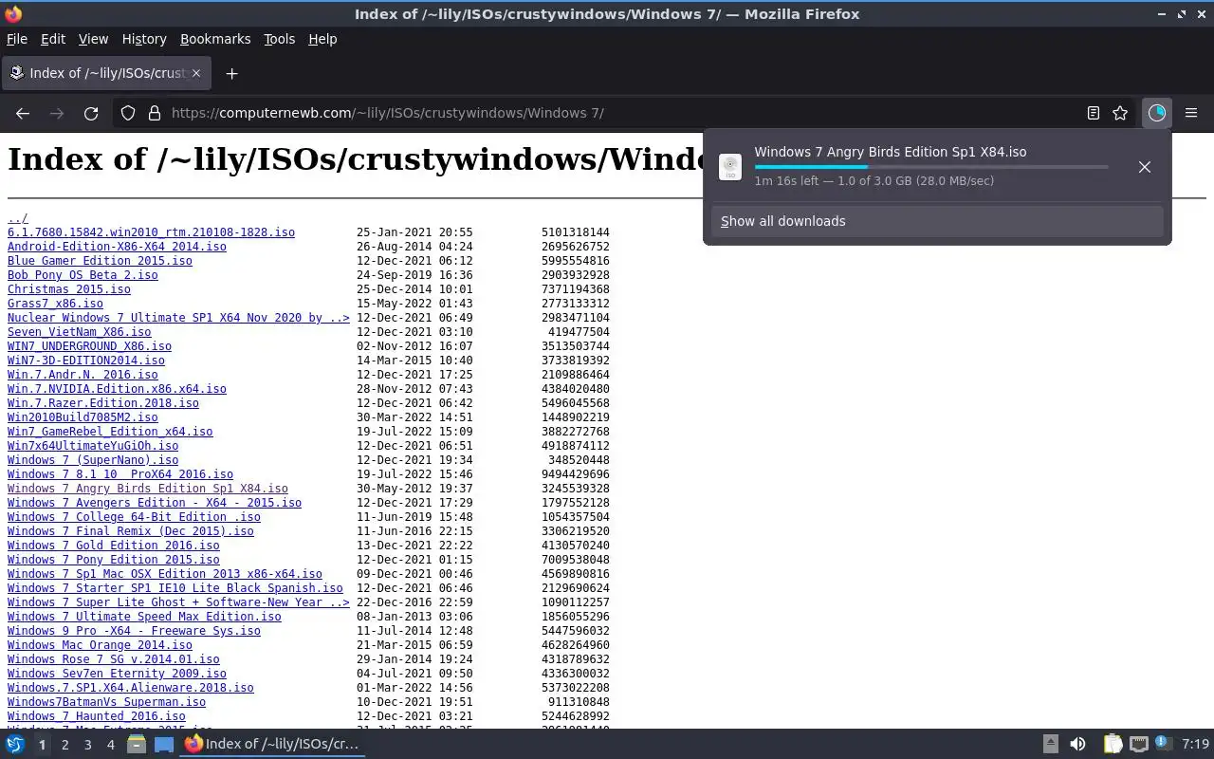Viewport: 1214px width, 759px height.
Task: Open the volume speaker tray icon
Action: click(x=1078, y=745)
